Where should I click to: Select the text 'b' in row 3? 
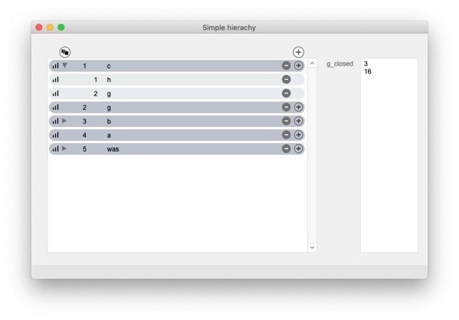coord(109,122)
